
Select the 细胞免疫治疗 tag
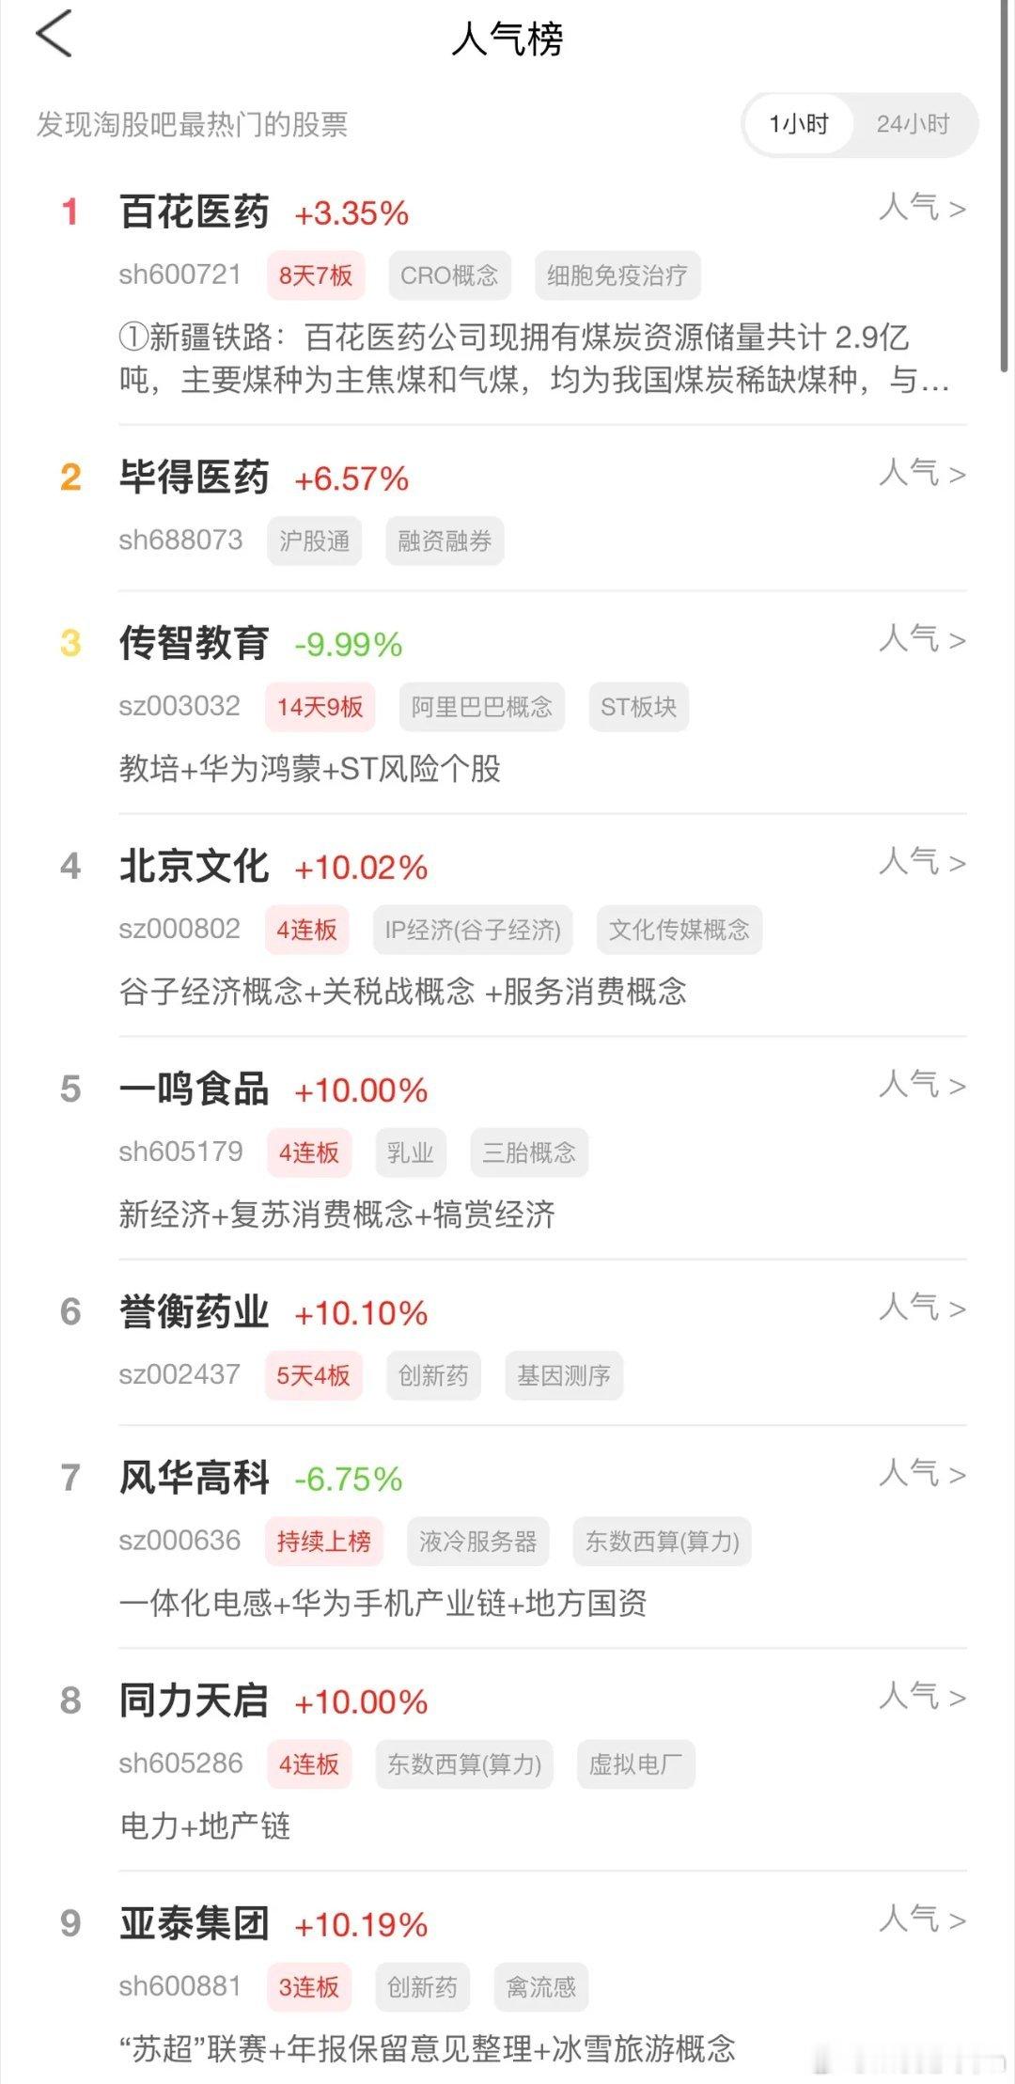617,275
